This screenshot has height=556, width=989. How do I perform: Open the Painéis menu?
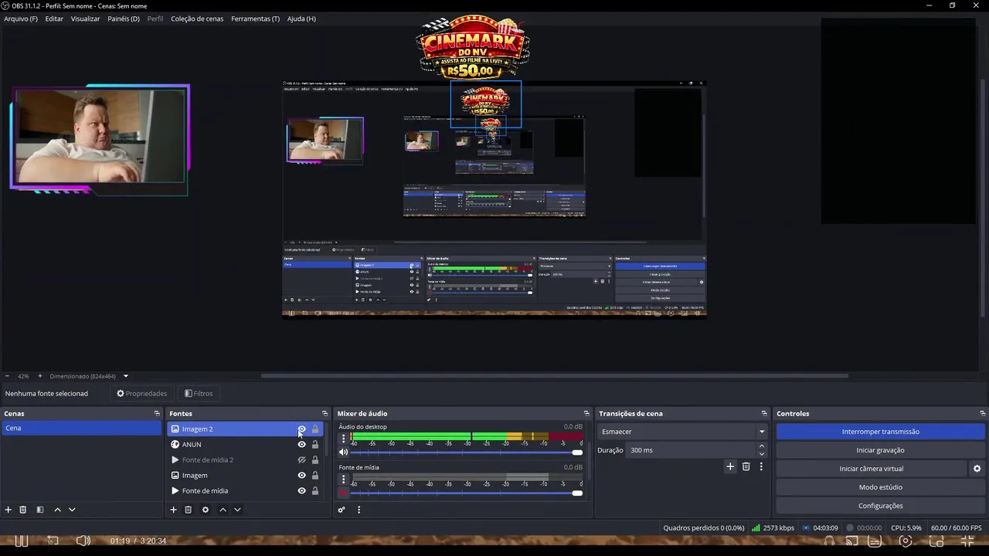124,19
